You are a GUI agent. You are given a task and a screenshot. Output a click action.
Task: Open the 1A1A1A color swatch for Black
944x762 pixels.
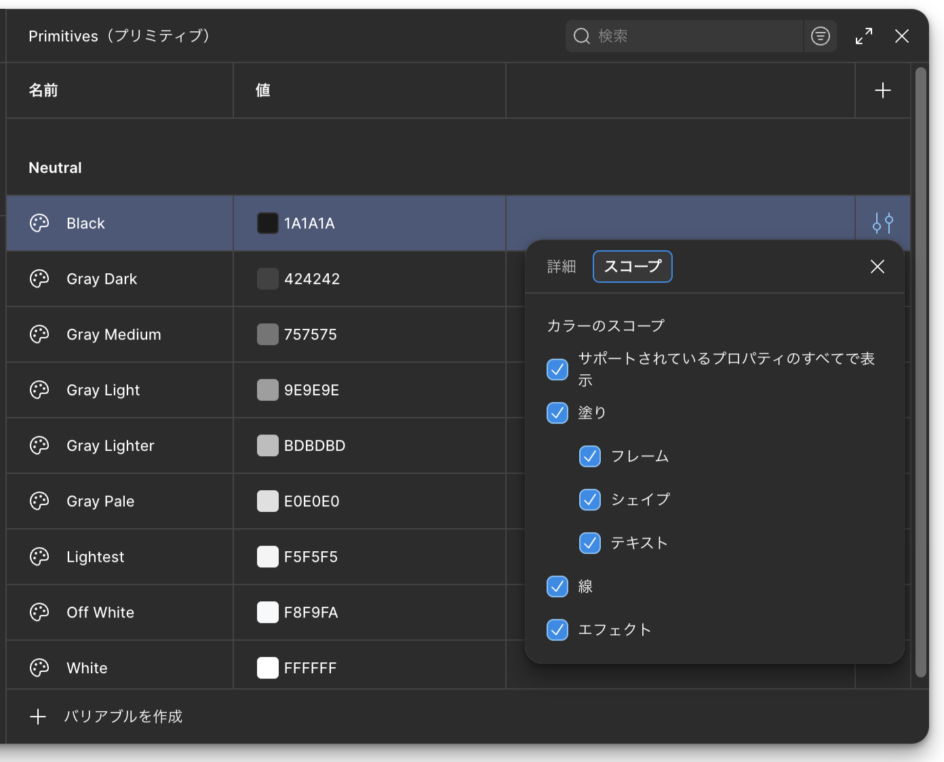pos(268,223)
